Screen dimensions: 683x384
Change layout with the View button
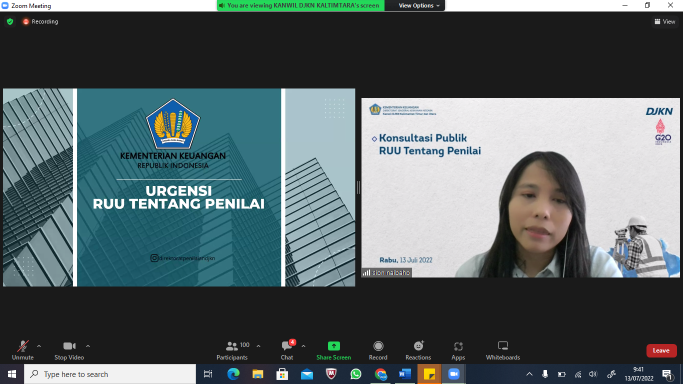tap(664, 21)
